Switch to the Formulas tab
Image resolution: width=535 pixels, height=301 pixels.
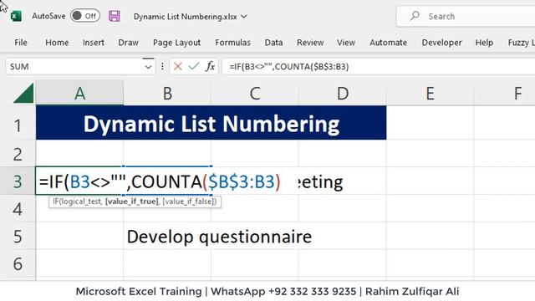(x=232, y=43)
